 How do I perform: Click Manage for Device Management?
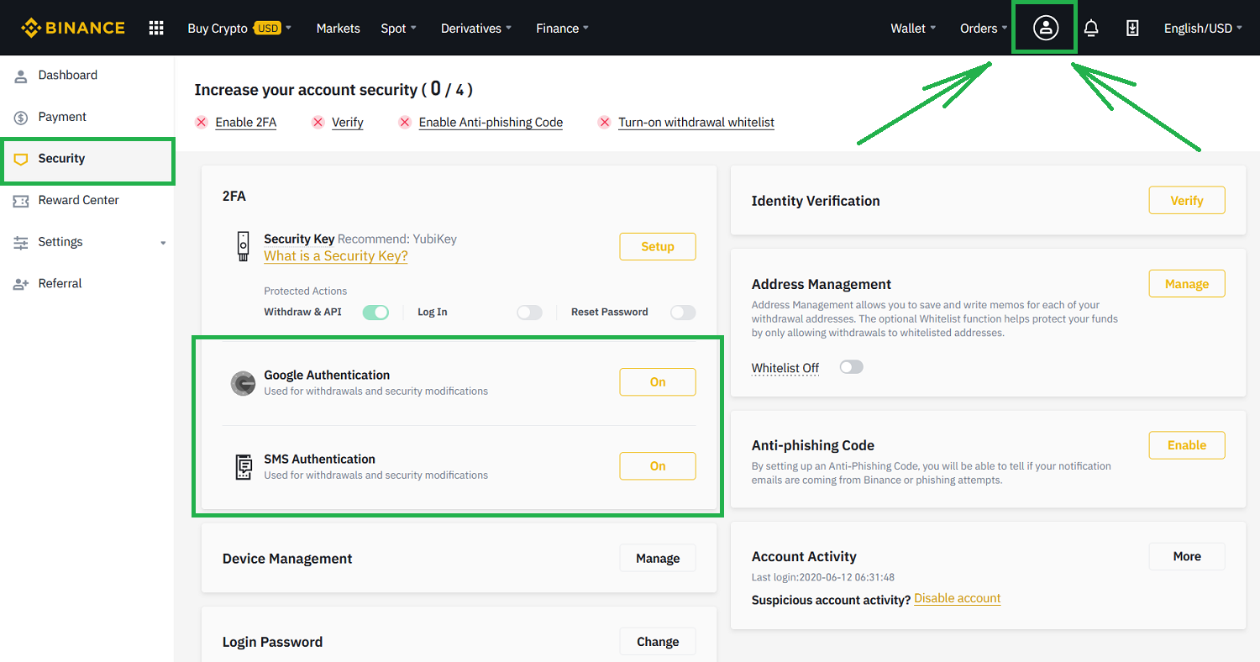click(x=658, y=559)
